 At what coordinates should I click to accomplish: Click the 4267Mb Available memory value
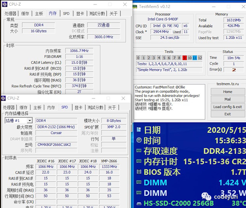coord(234,26)
